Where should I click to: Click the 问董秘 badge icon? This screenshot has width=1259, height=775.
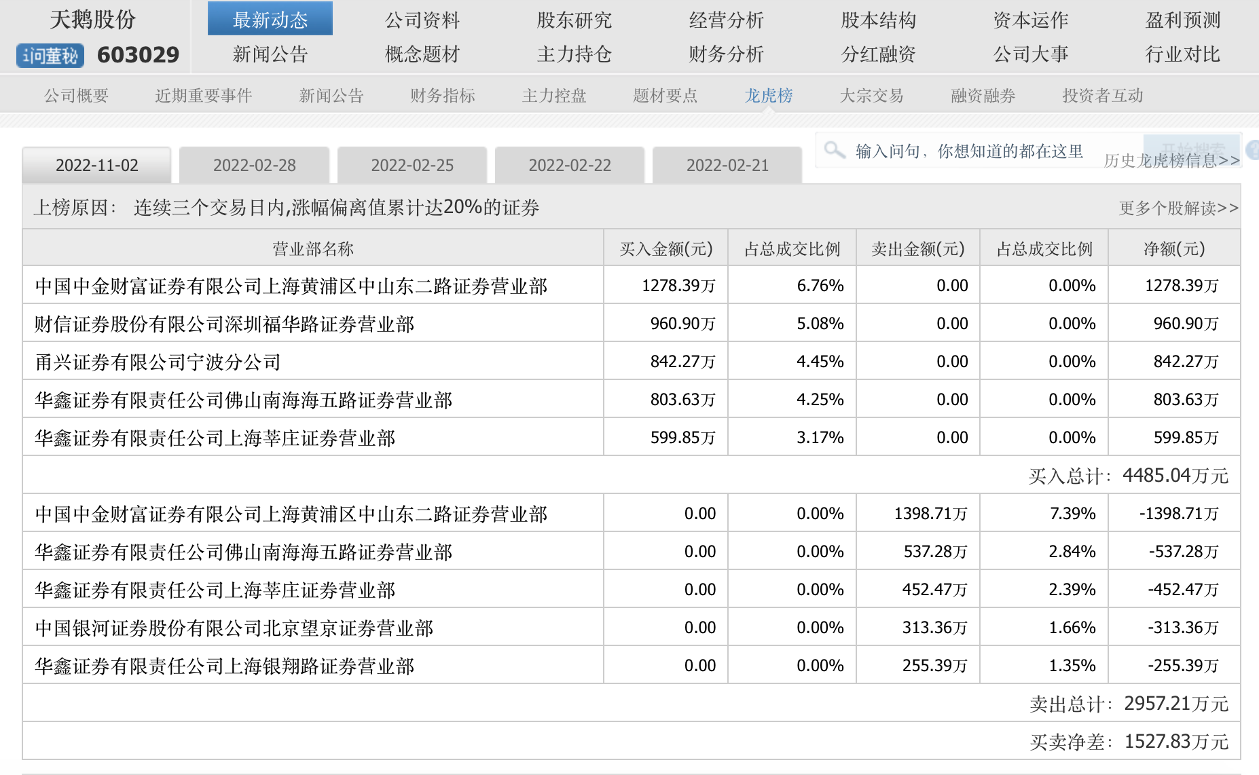click(x=50, y=56)
